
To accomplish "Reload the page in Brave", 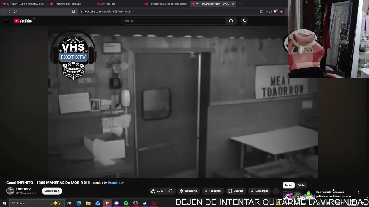I will point(15,11).
